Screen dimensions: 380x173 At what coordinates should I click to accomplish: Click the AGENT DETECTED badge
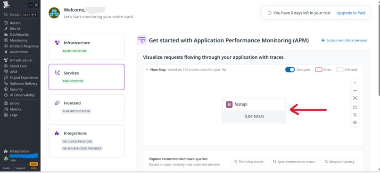pos(74,51)
